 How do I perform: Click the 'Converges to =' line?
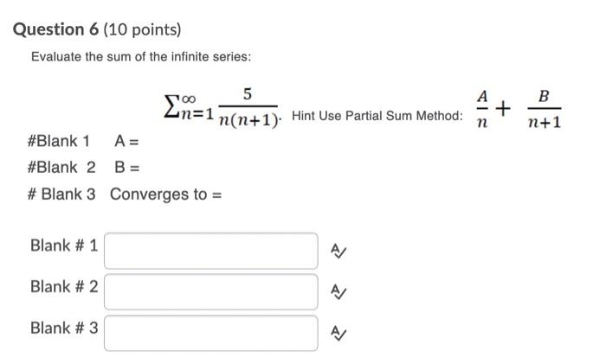pyautogui.click(x=125, y=195)
